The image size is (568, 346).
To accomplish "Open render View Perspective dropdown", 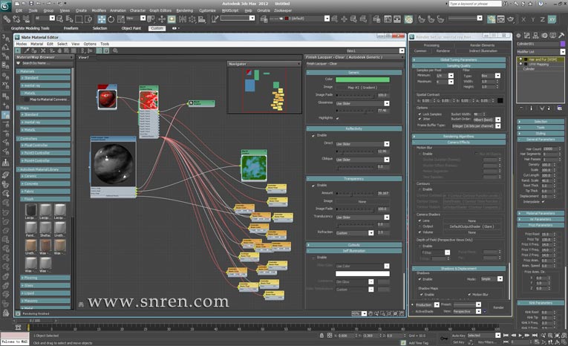I will coord(466,312).
